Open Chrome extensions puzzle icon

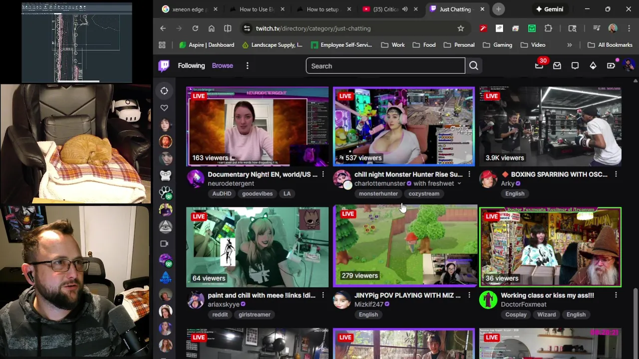point(549,28)
